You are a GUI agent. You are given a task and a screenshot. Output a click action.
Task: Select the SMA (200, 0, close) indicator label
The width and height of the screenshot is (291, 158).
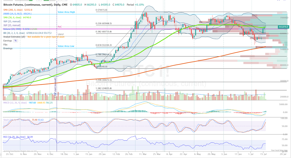point(13,10)
